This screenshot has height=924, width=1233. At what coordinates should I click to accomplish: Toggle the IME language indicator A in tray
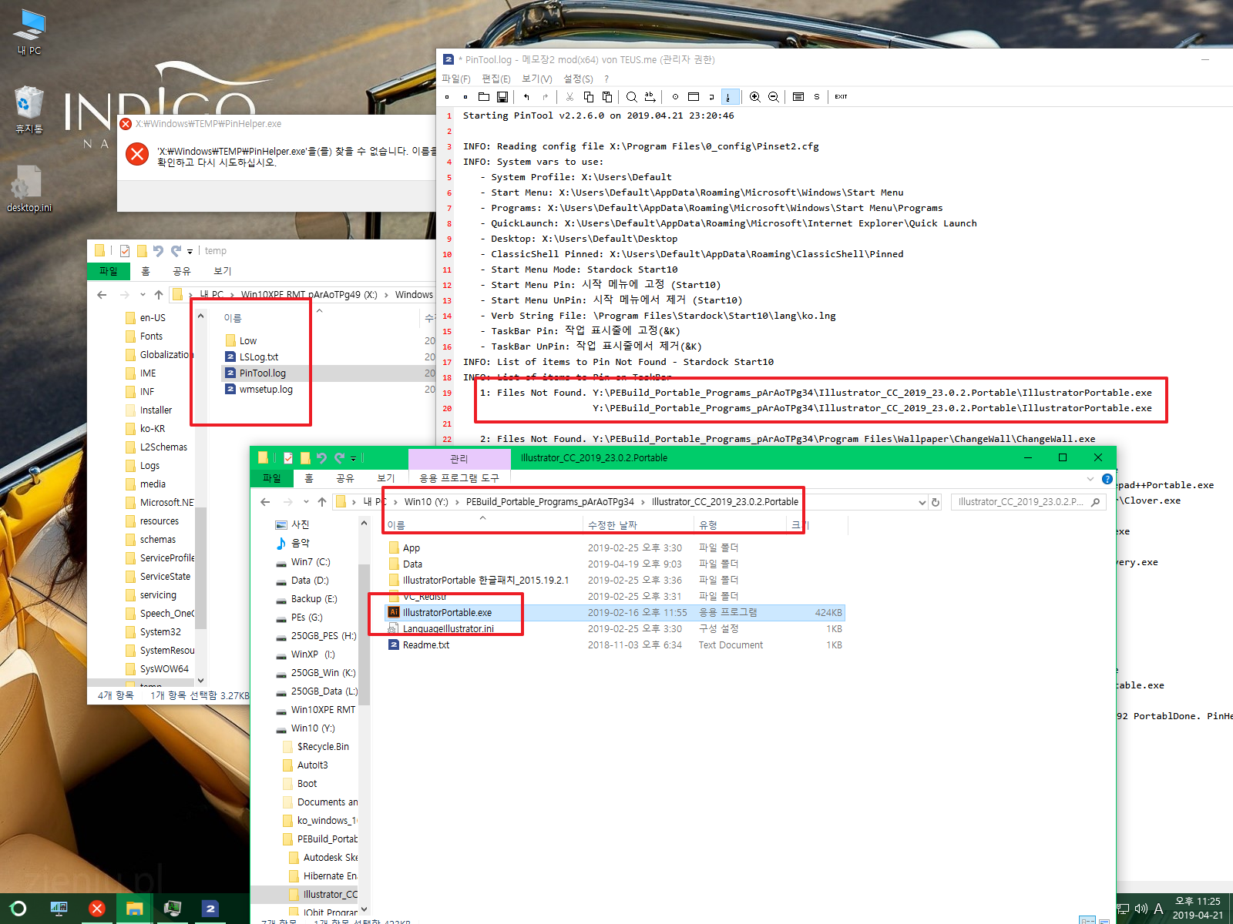[x=1158, y=909]
